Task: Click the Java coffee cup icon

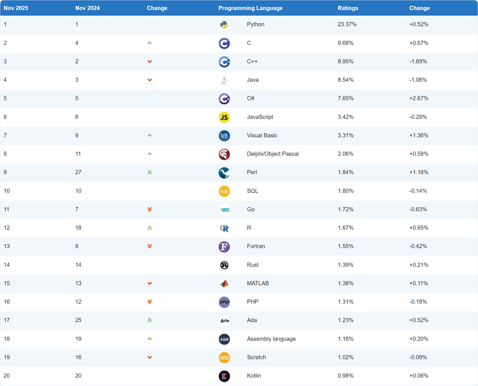Action: pos(224,80)
